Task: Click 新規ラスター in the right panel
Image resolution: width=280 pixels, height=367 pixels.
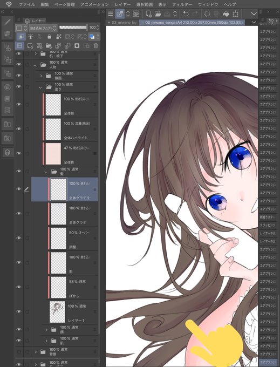Action: 268,217
